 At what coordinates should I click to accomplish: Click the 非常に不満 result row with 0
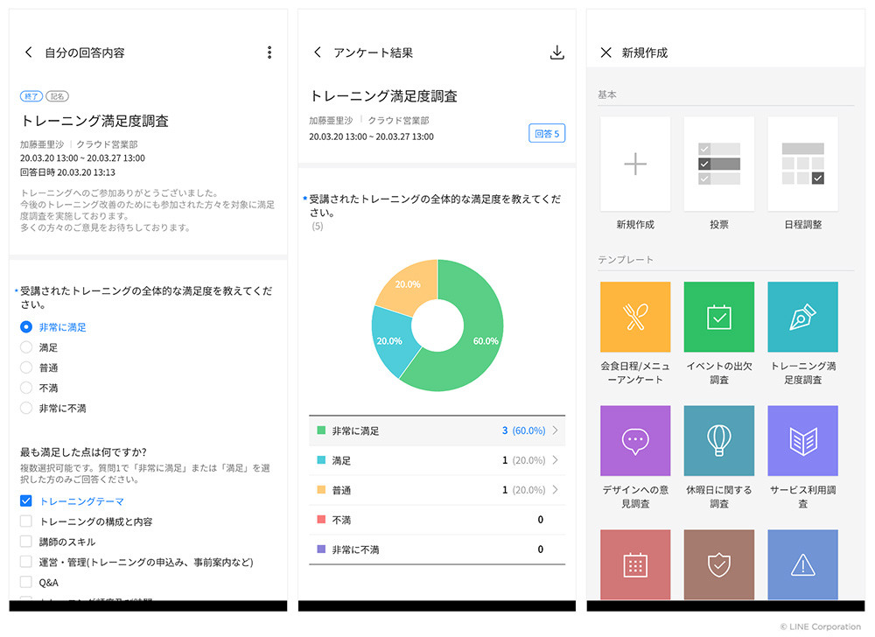click(437, 549)
